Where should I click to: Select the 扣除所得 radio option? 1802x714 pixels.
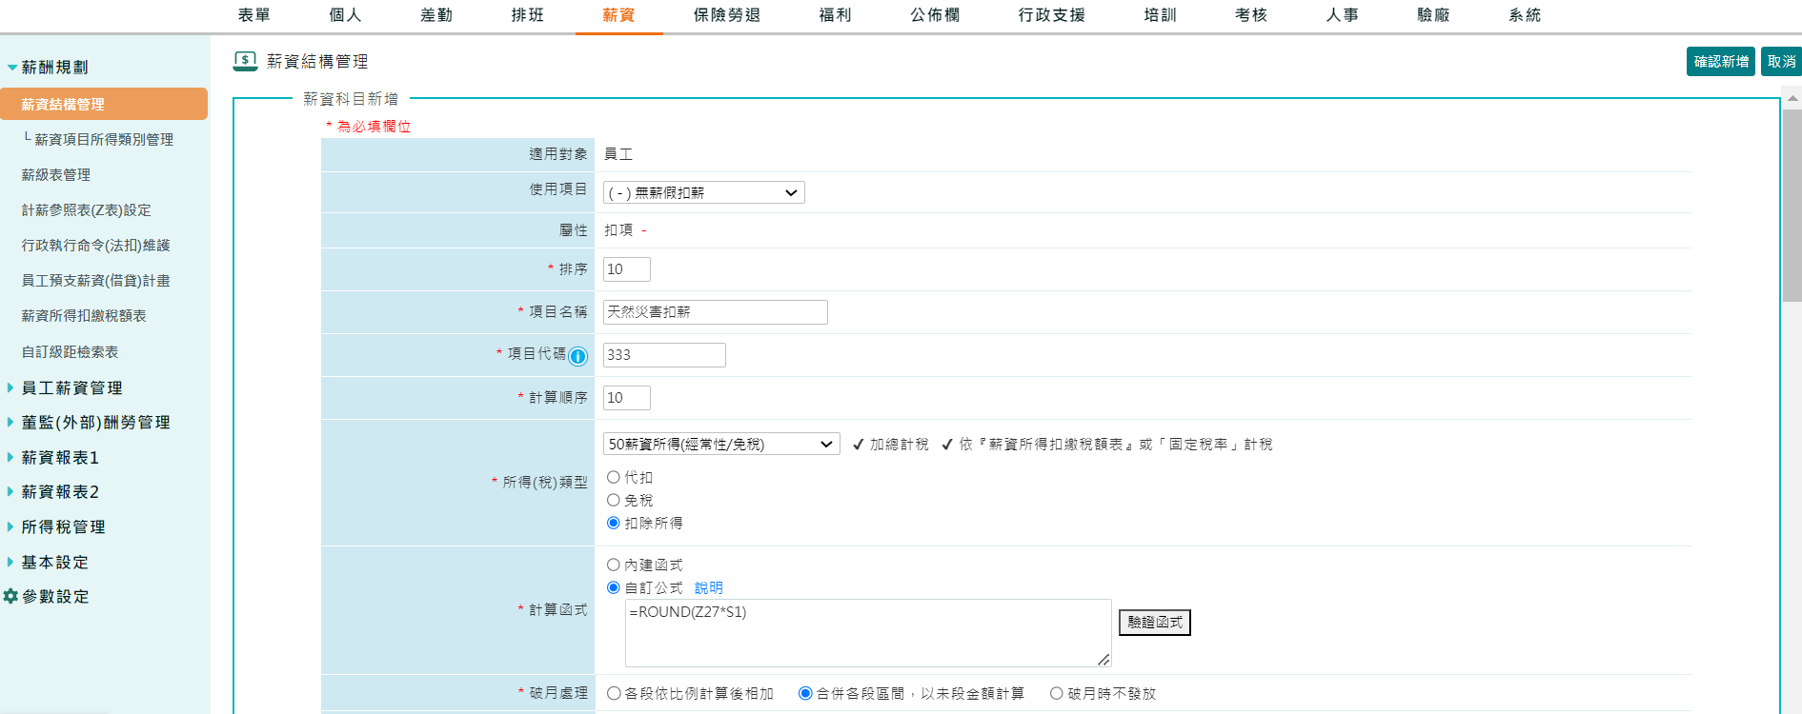pos(614,523)
